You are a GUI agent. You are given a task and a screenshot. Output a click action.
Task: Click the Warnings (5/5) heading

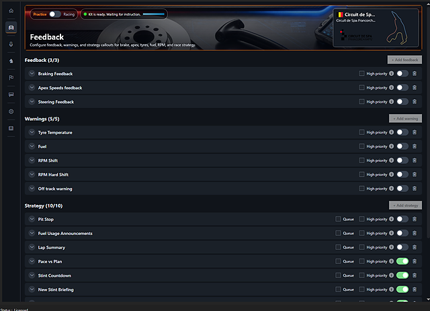(42, 119)
